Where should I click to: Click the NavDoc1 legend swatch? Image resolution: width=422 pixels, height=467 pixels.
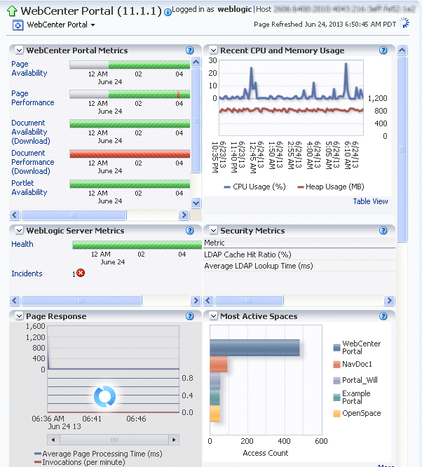pyautogui.click(x=336, y=365)
